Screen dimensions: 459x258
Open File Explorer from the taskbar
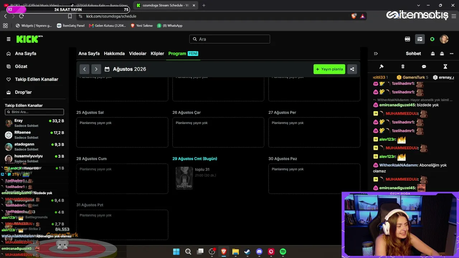pos(235,252)
